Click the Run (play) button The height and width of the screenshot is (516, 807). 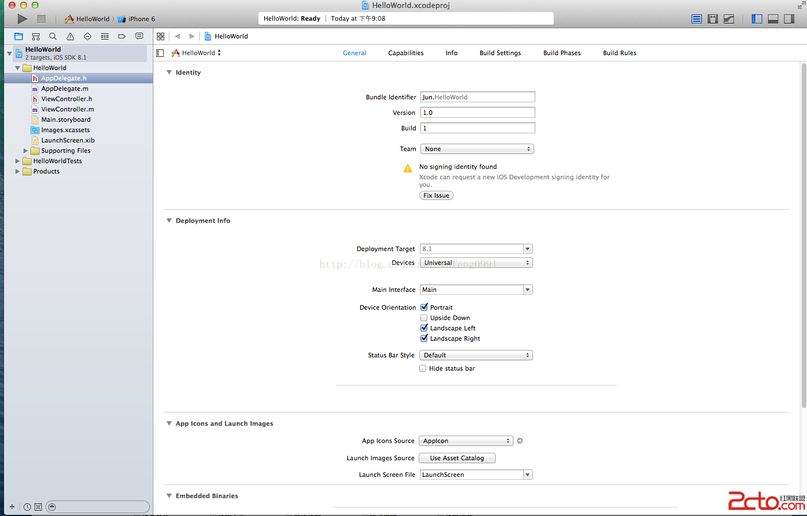pos(22,19)
